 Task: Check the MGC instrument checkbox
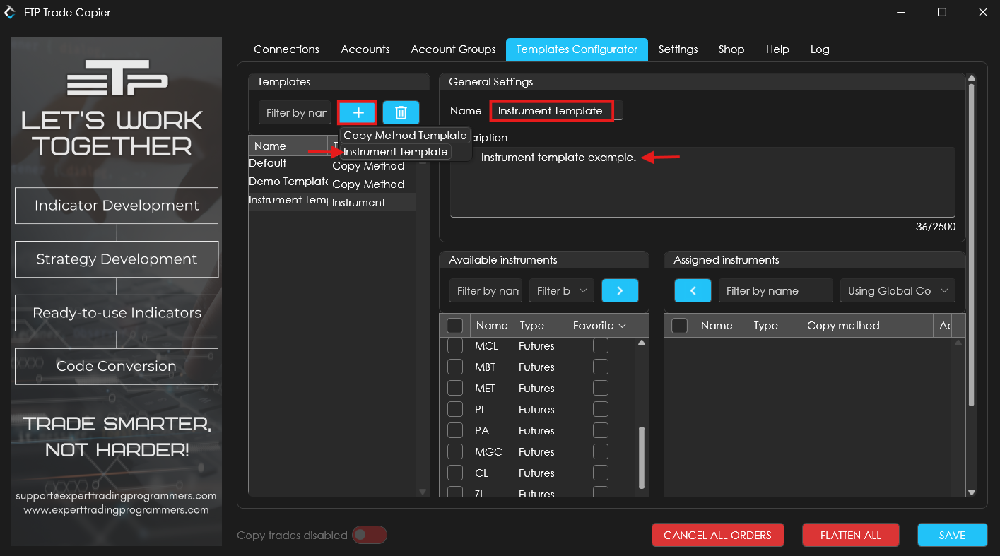click(455, 452)
